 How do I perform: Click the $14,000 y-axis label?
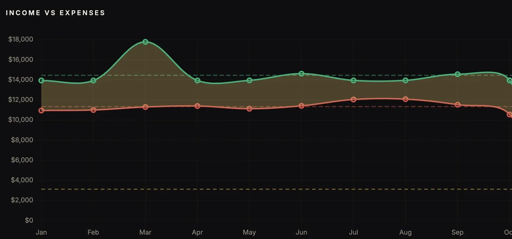21,80
